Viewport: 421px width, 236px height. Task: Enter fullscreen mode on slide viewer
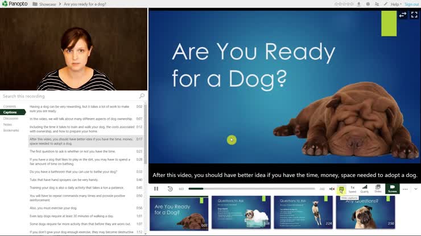414,15
